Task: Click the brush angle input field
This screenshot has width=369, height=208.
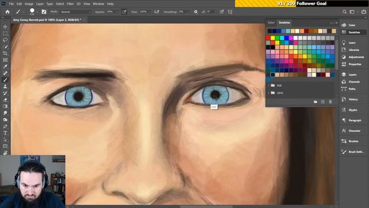Action: (210, 12)
